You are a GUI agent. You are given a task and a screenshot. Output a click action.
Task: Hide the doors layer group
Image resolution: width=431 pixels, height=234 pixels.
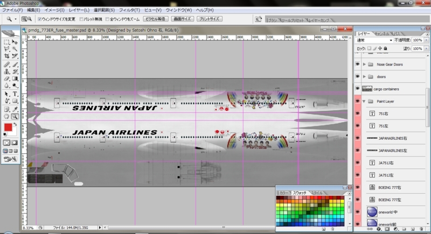click(x=357, y=76)
